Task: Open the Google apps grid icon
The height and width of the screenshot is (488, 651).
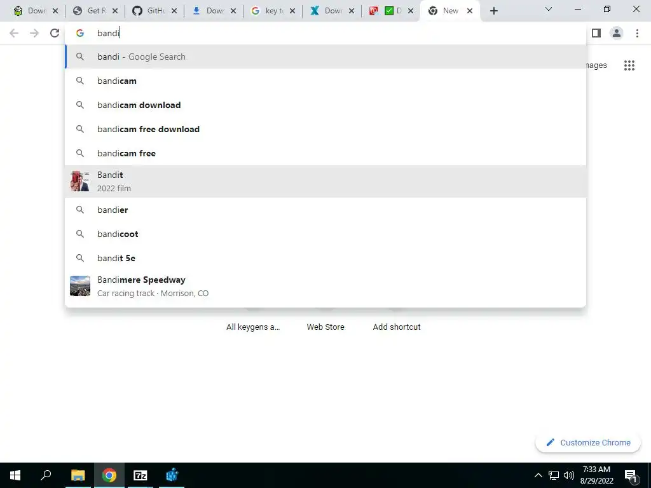Action: click(x=629, y=65)
